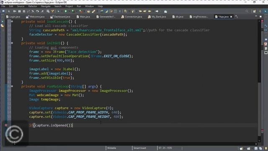This screenshot has height=151, width=268.
Task: Open the Edit menu
Action: coord(11,6)
